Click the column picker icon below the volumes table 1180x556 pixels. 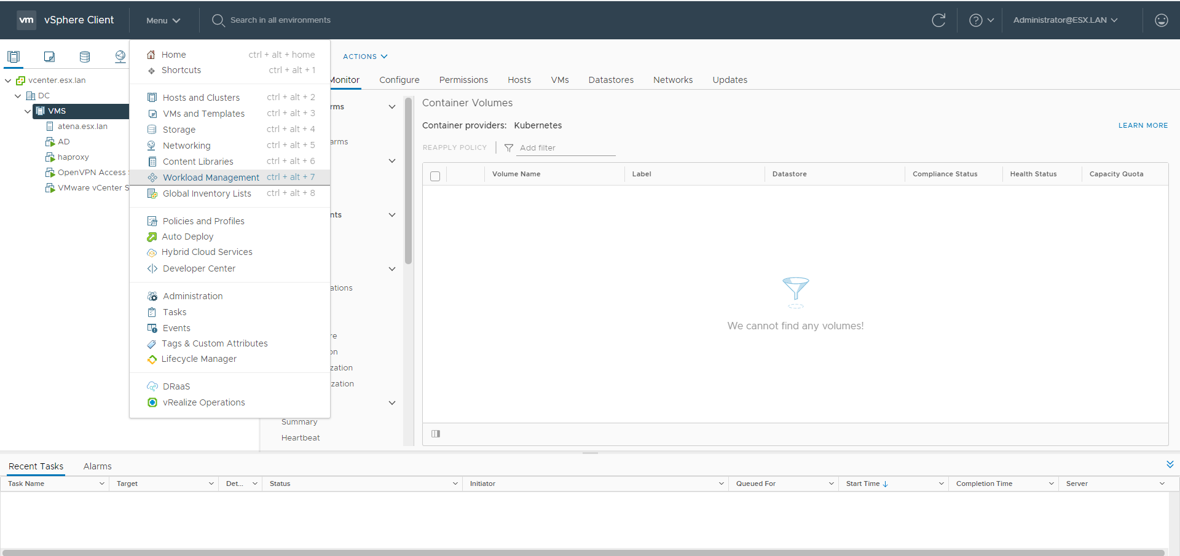[x=436, y=434]
